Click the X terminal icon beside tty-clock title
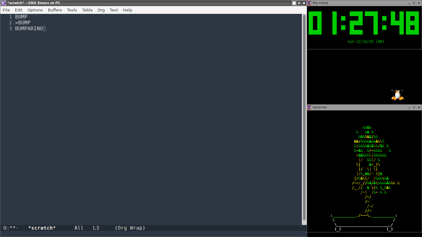 [309, 3]
